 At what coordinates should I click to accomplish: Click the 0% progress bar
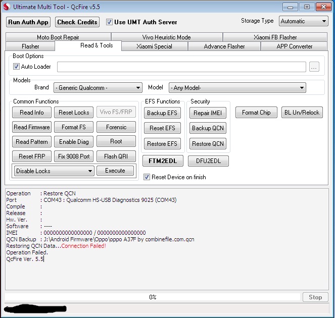[x=153, y=297]
